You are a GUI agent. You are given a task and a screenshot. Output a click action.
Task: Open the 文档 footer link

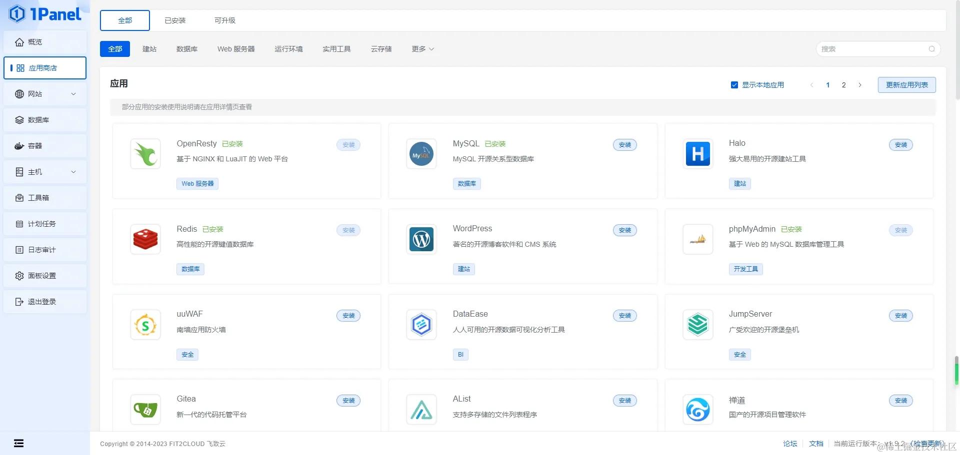click(816, 444)
